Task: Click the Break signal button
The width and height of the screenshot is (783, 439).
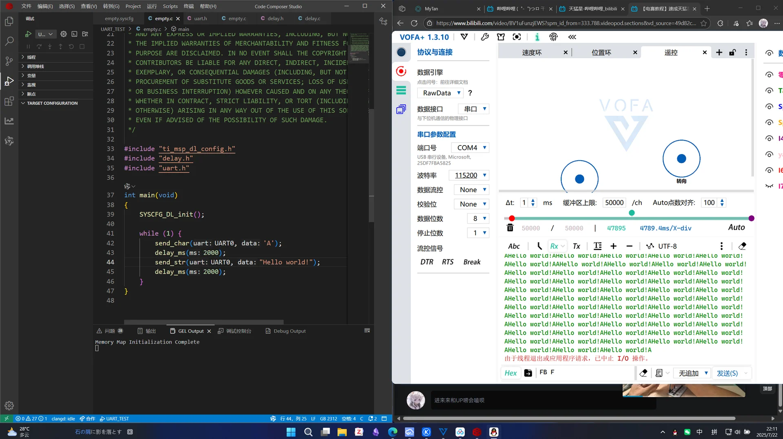Action: click(472, 262)
